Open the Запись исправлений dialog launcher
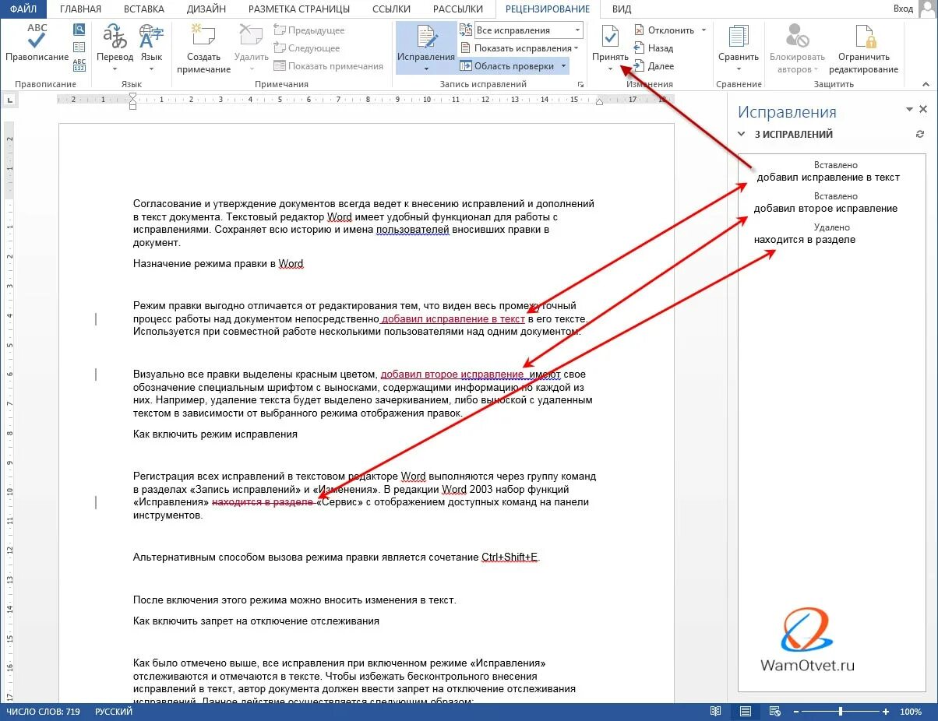This screenshot has width=938, height=721. pyautogui.click(x=580, y=83)
